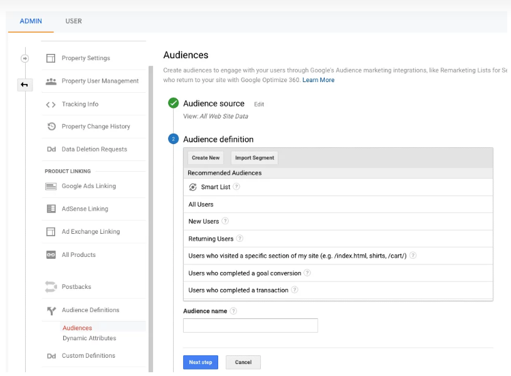Screen dimensions: 511x376
Task: Open help tooltip next to Audience name
Action: tap(233, 311)
